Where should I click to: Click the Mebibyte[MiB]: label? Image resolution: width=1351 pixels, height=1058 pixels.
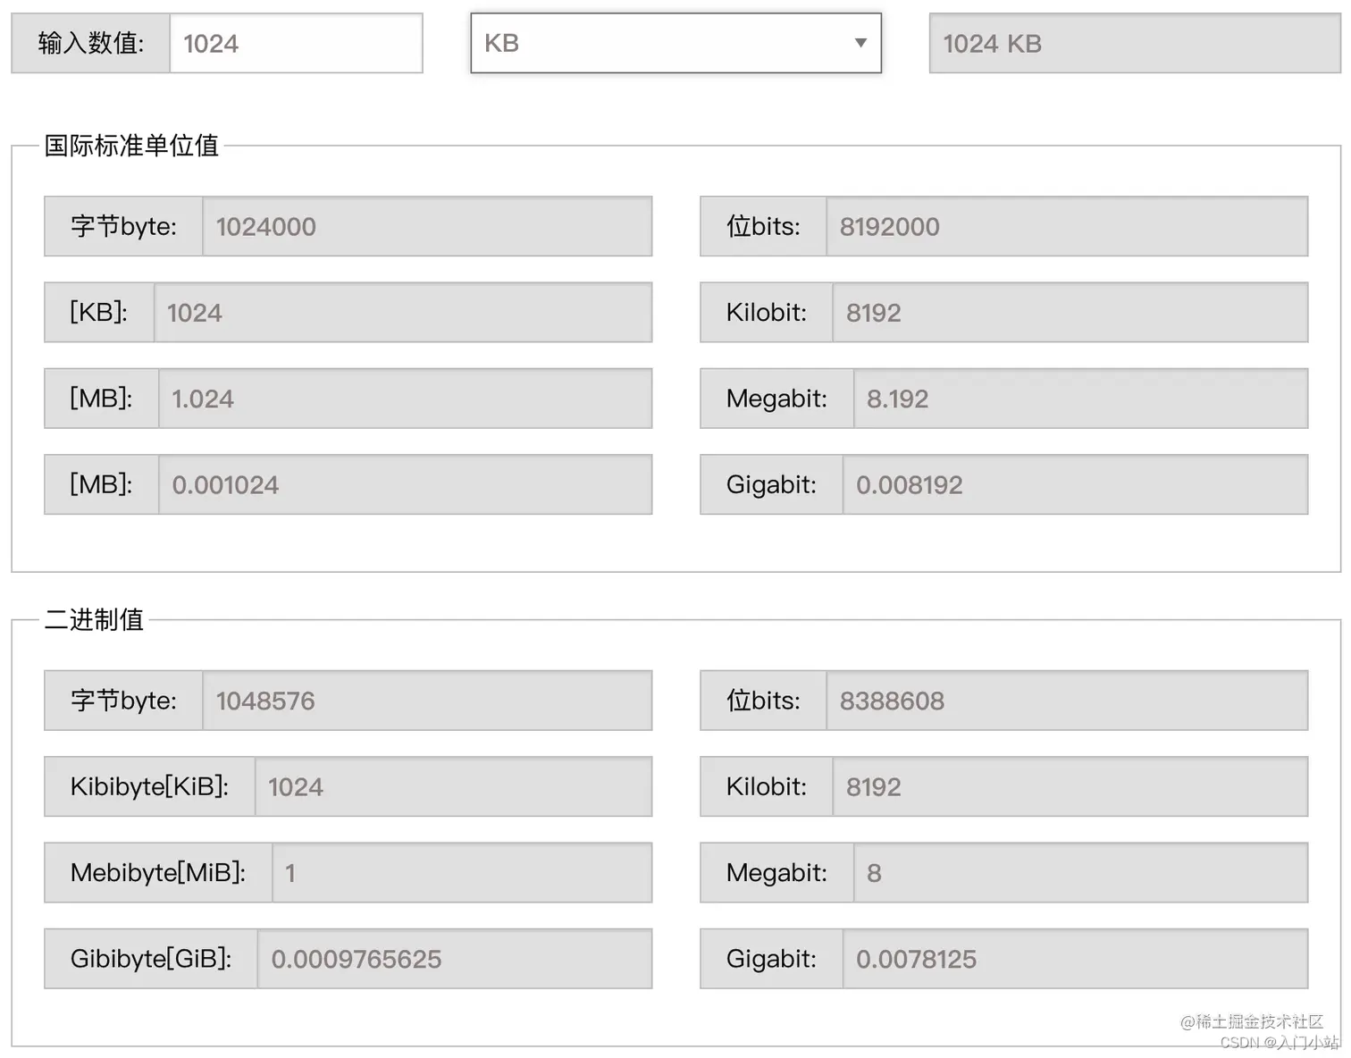158,872
